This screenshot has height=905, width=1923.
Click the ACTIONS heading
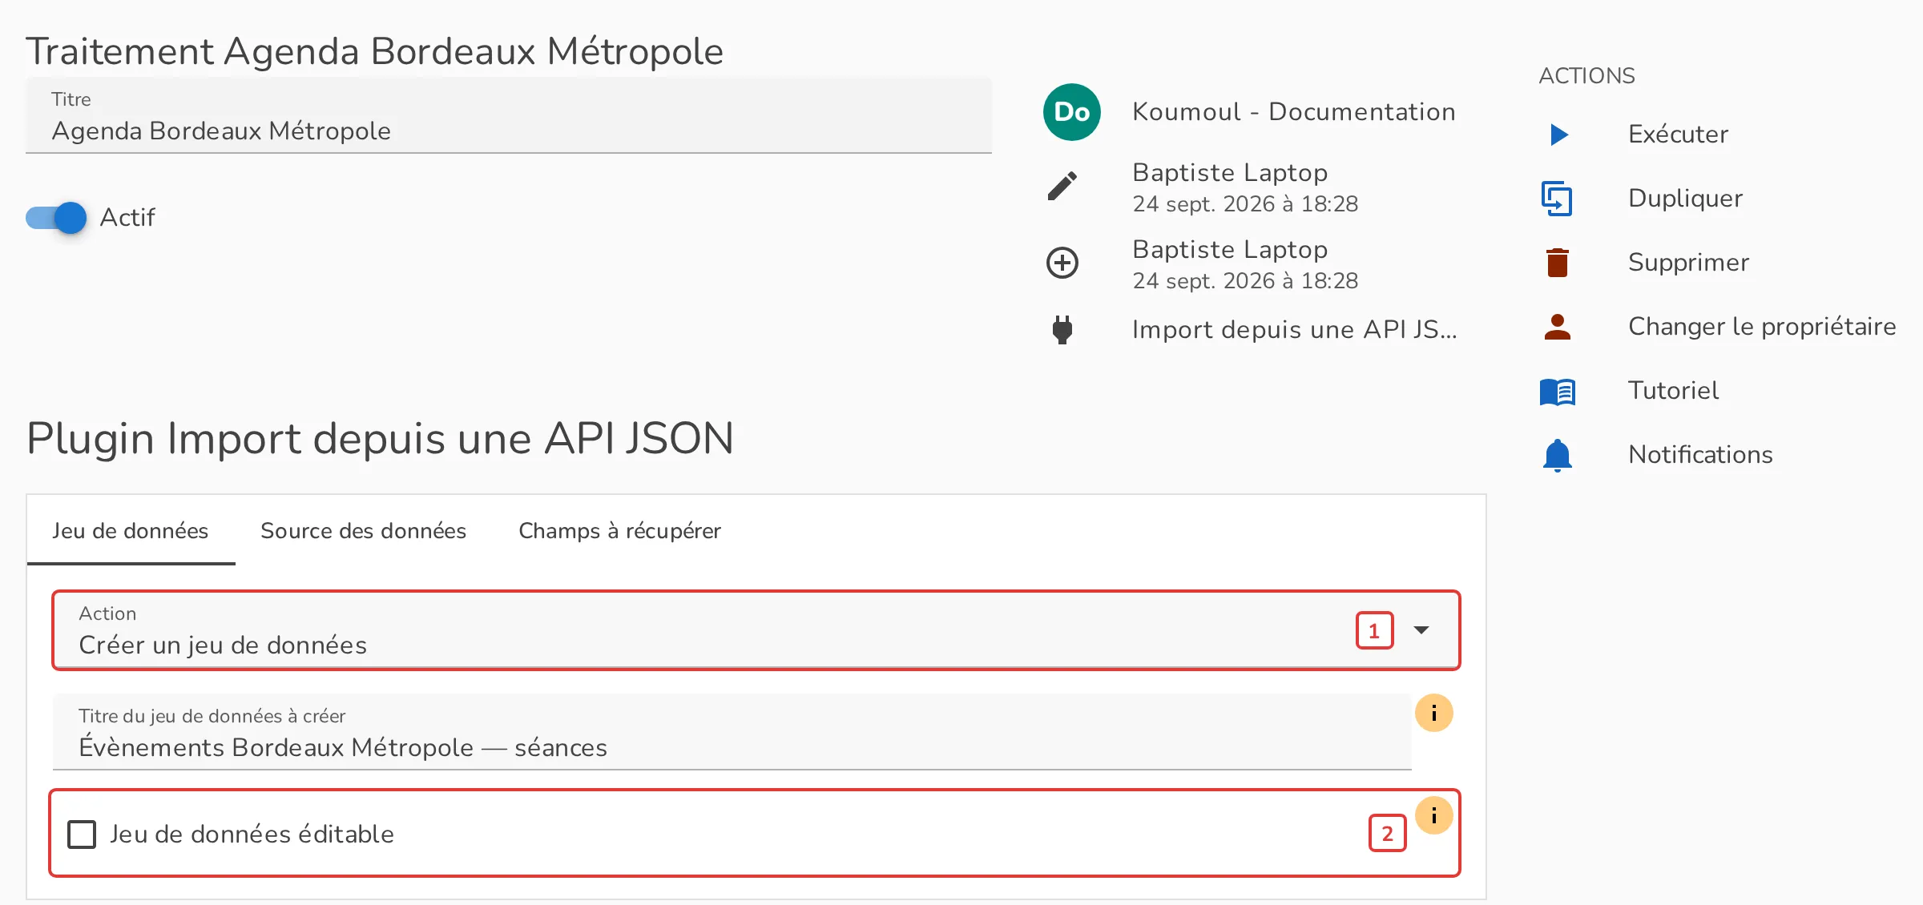(1586, 76)
